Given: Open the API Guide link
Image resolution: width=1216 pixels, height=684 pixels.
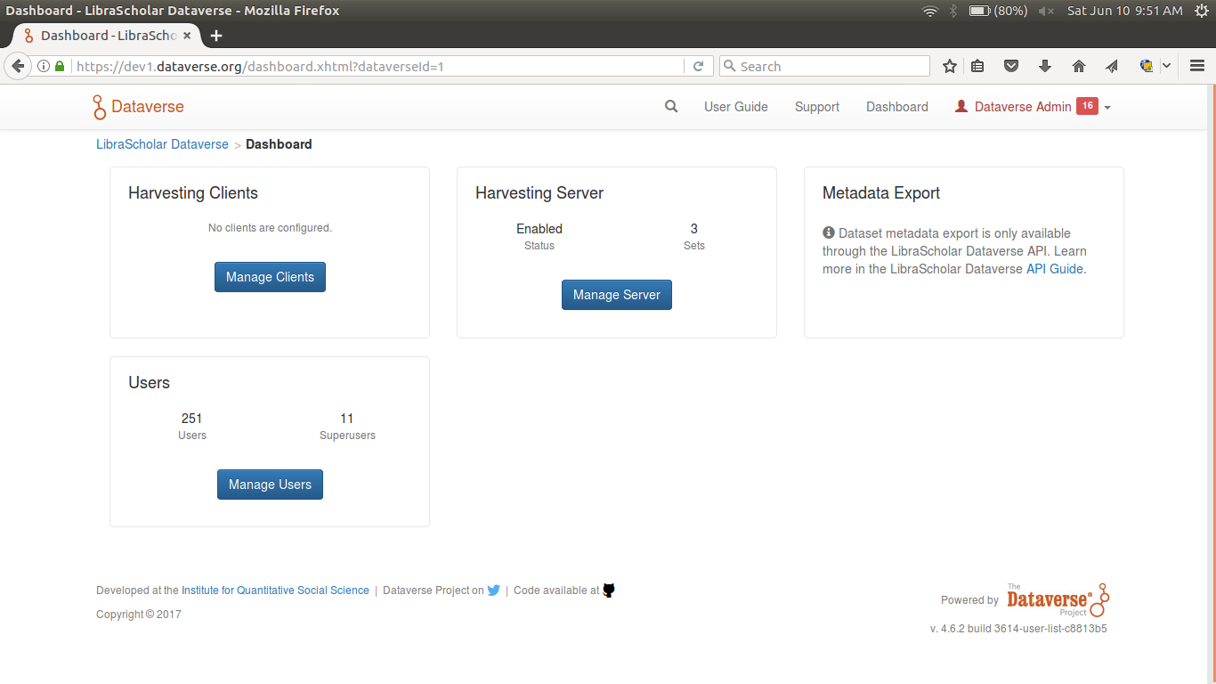Looking at the screenshot, I should tap(1055, 269).
